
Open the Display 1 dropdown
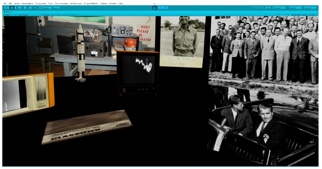[x=10, y=15]
